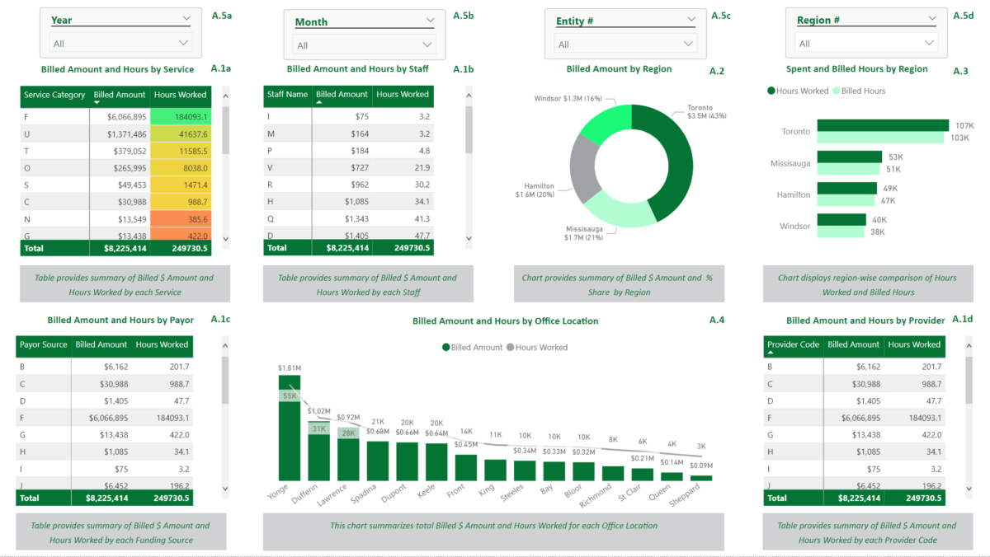Sort Payor table by Hours Worked header
Viewport: 990px width, 557px height.
point(163,344)
